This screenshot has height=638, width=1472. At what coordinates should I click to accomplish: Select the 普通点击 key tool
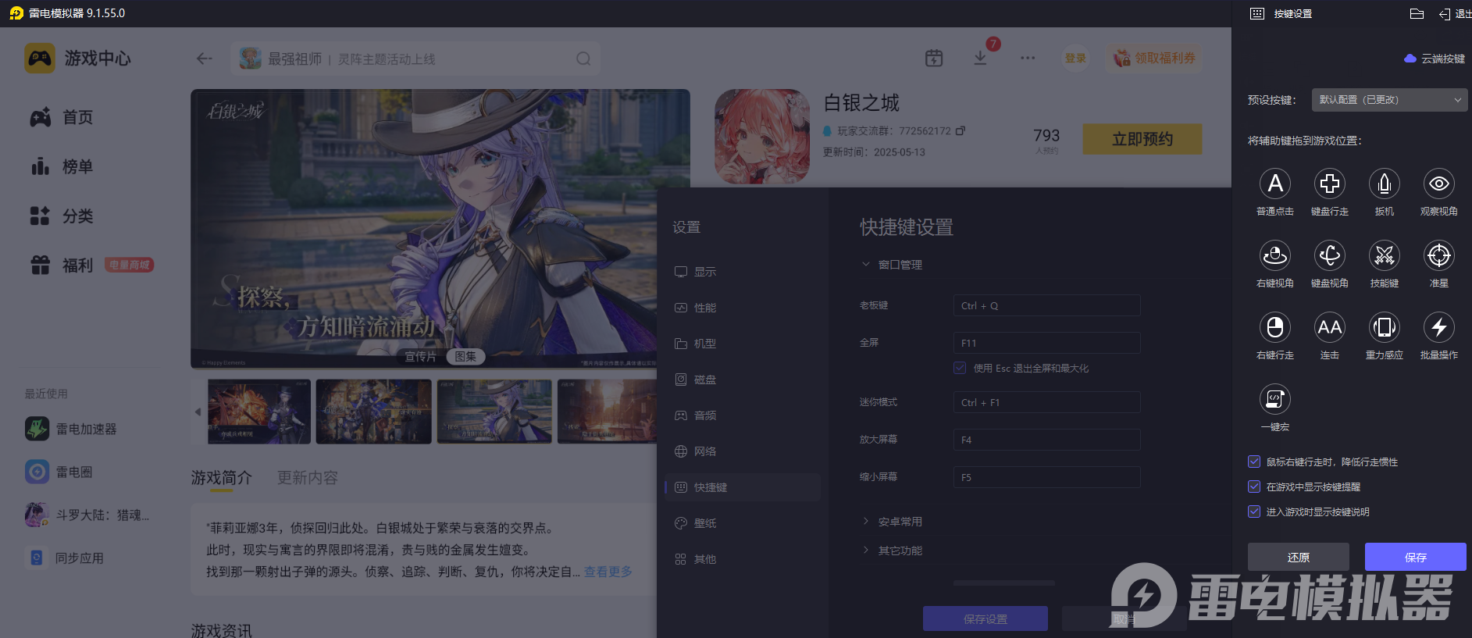point(1275,184)
